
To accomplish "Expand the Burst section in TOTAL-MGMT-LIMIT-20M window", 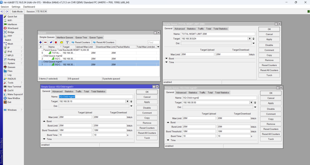I will click(x=167, y=58).
